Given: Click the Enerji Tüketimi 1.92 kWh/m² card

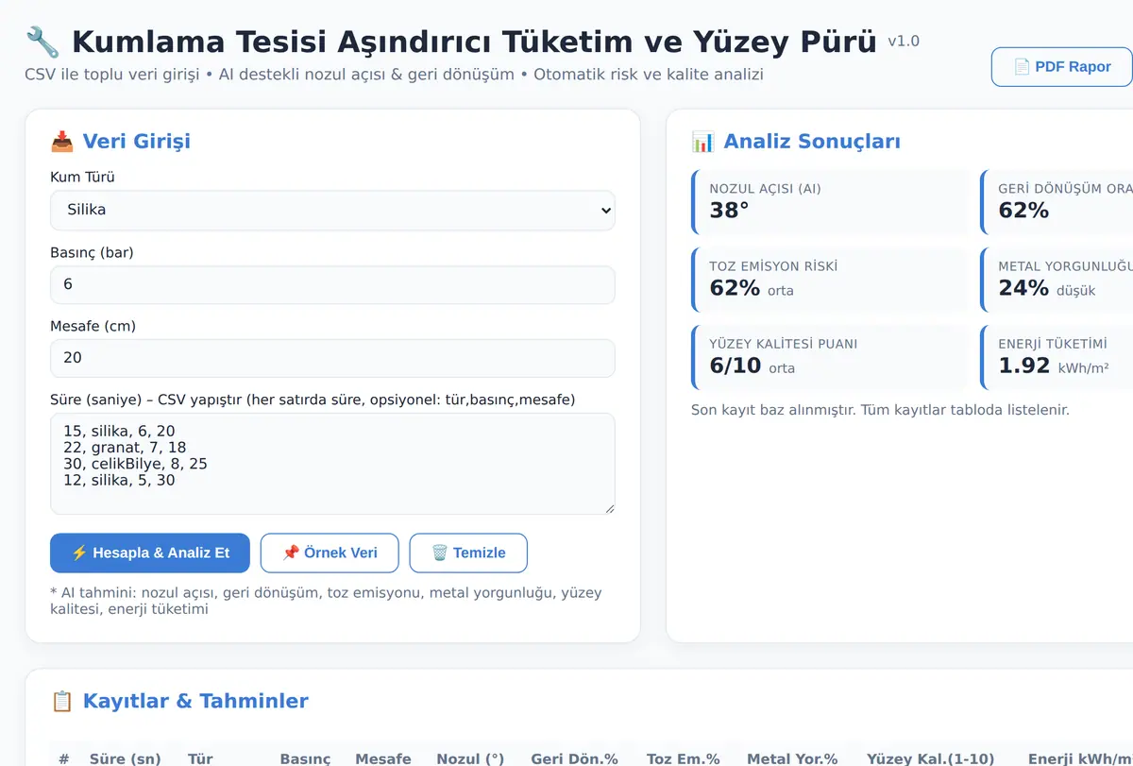Looking at the screenshot, I should coord(1057,357).
